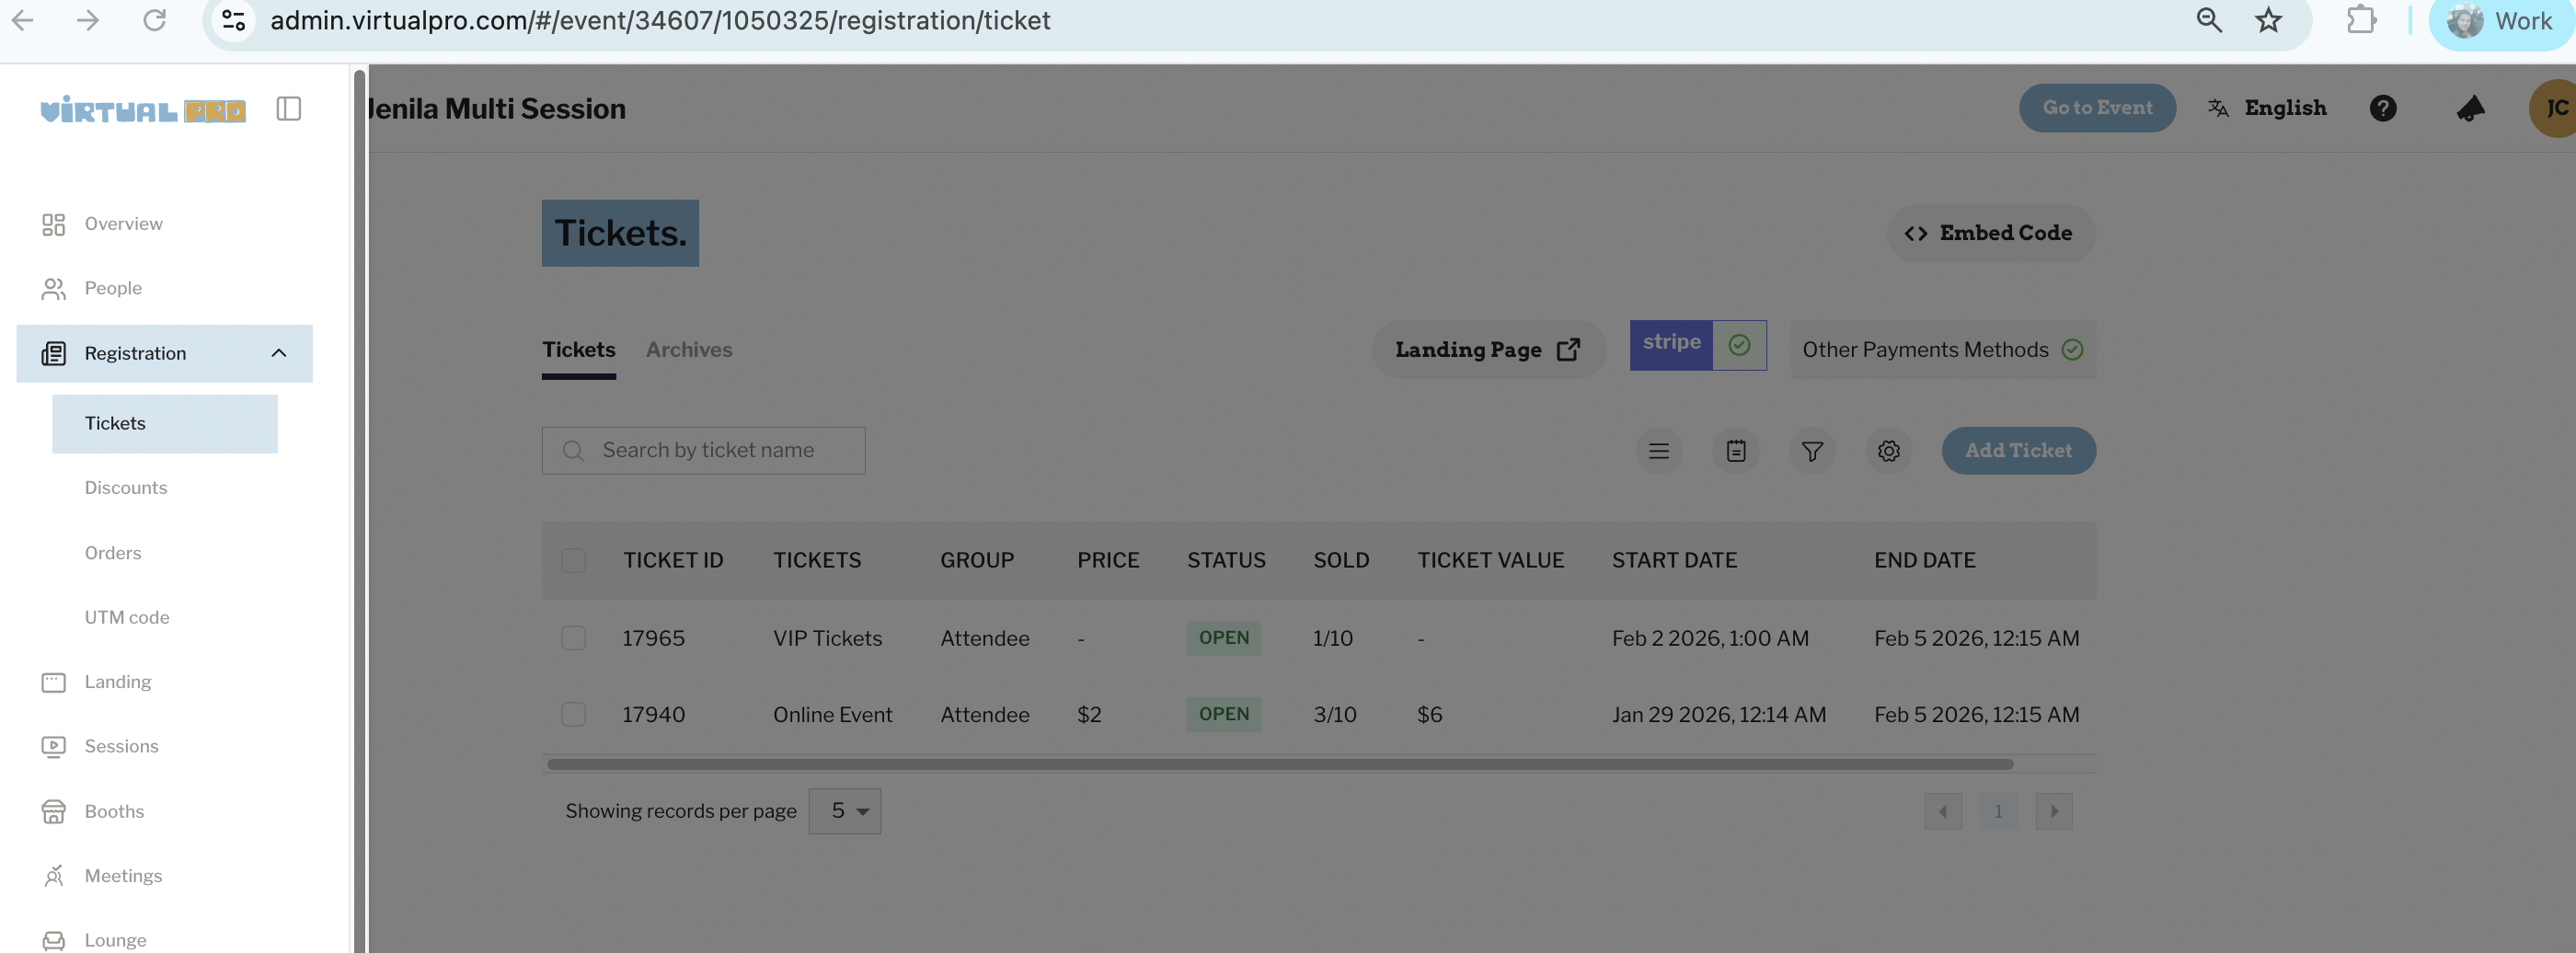2576x953 pixels.
Task: Click OPEN status badge for VIP Tickets
Action: tap(1223, 638)
